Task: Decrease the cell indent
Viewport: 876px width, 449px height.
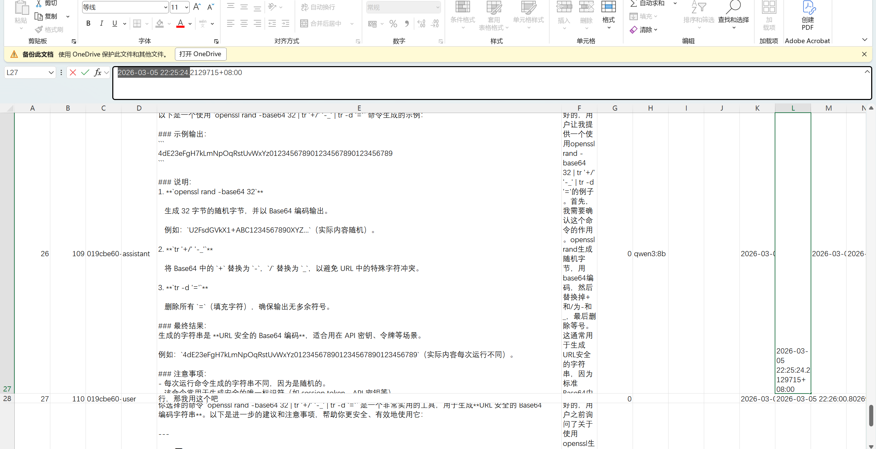Action: [x=272, y=23]
